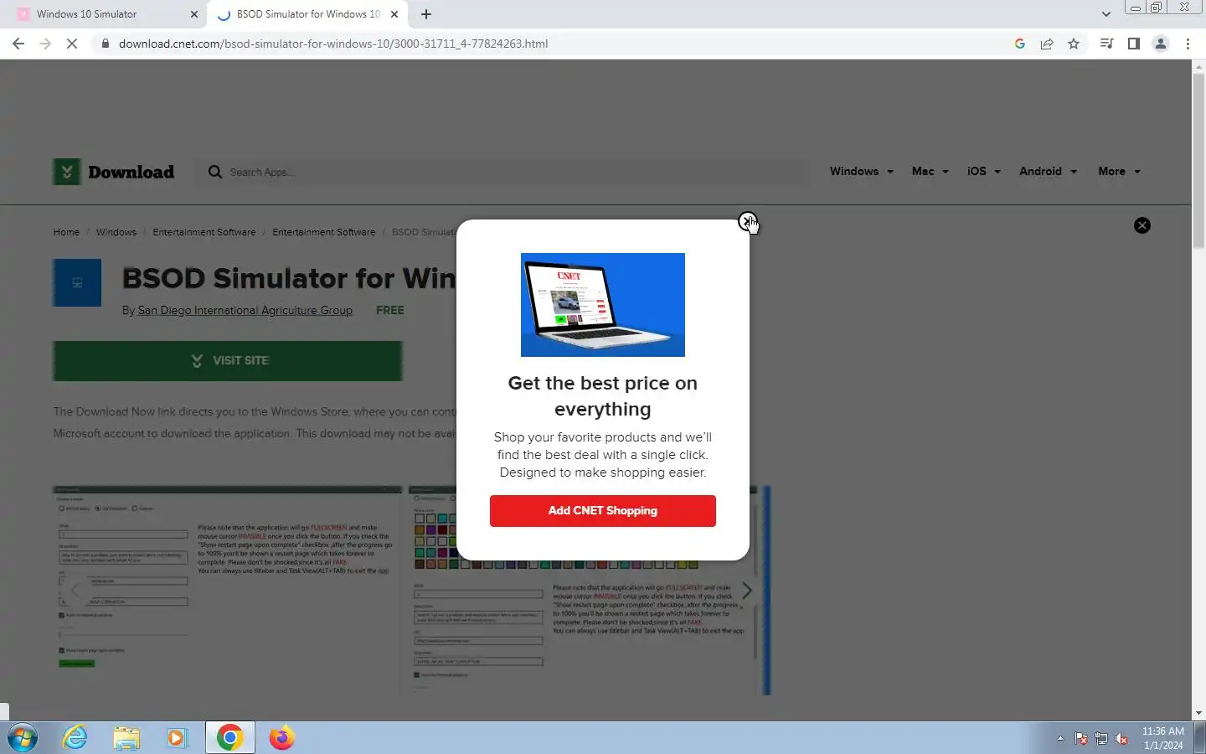Viewport: 1206px width, 754px height.
Task: Click Add CNET Shopping button
Action: click(x=602, y=511)
